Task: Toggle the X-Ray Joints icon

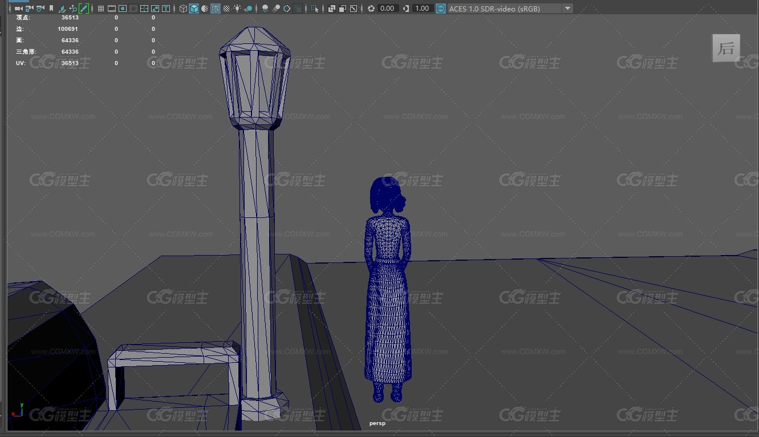Action: [354, 9]
